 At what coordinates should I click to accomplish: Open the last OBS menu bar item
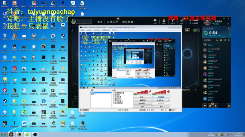(114, 30)
